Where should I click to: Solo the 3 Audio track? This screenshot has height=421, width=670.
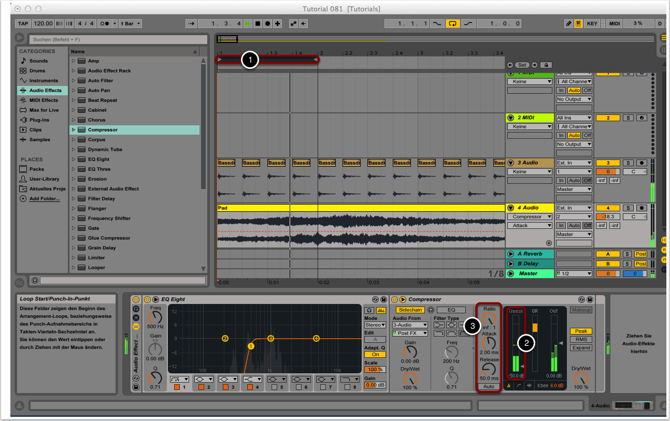tap(627, 163)
